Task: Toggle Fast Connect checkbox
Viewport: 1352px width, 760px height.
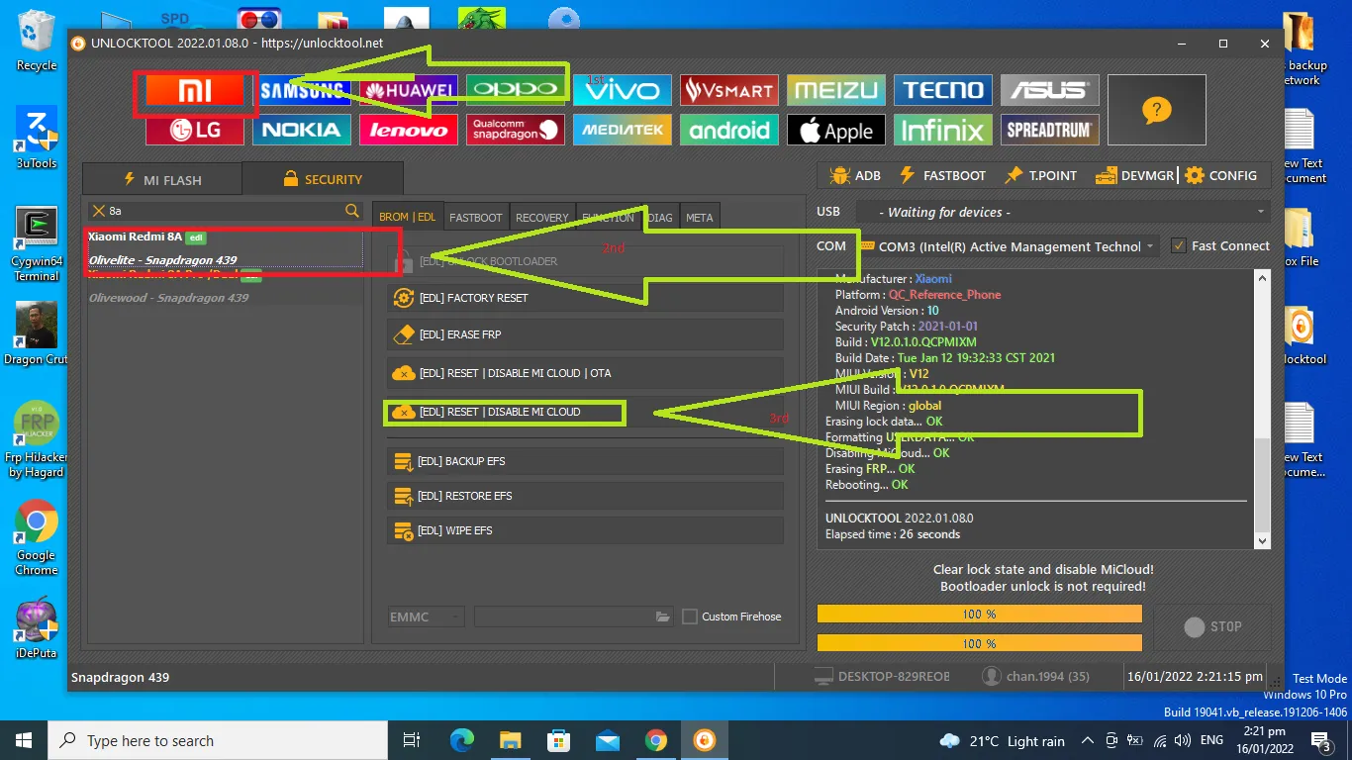Action: click(x=1178, y=245)
